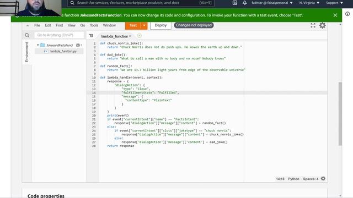Viewport: 353px width, 198px height.
Task: Open editor preferences gear
Action: [x=322, y=25]
